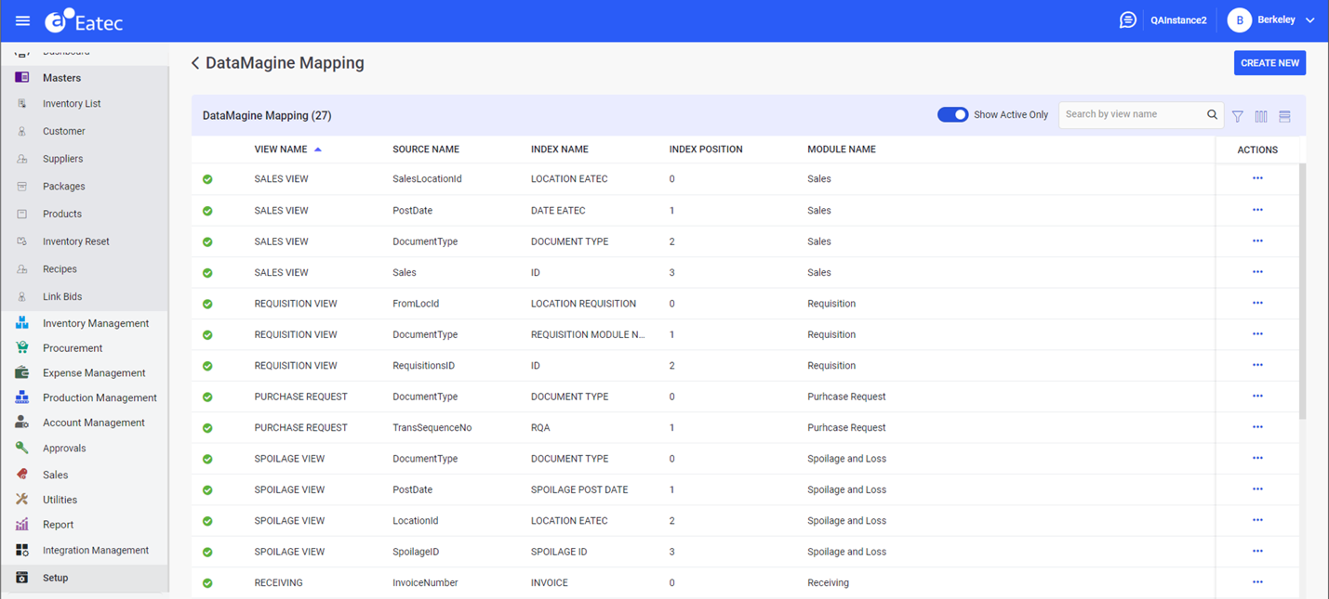This screenshot has width=1329, height=599.
Task: Expand the Berkeley user profile dropdown
Action: click(1309, 20)
